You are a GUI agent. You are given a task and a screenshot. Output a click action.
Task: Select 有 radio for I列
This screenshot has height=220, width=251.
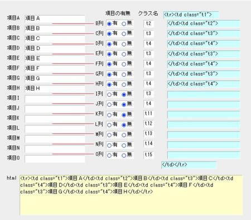109,95
